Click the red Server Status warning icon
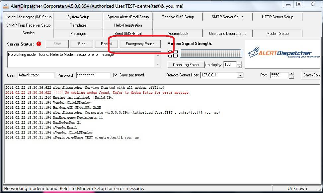Image resolution: width=323 pixels, height=193 pixels. pyautogui.click(x=39, y=44)
